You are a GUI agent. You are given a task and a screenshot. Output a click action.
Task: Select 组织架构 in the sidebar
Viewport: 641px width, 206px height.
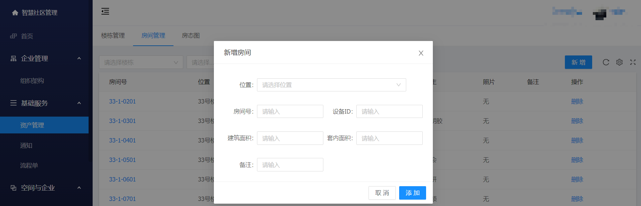tap(32, 81)
